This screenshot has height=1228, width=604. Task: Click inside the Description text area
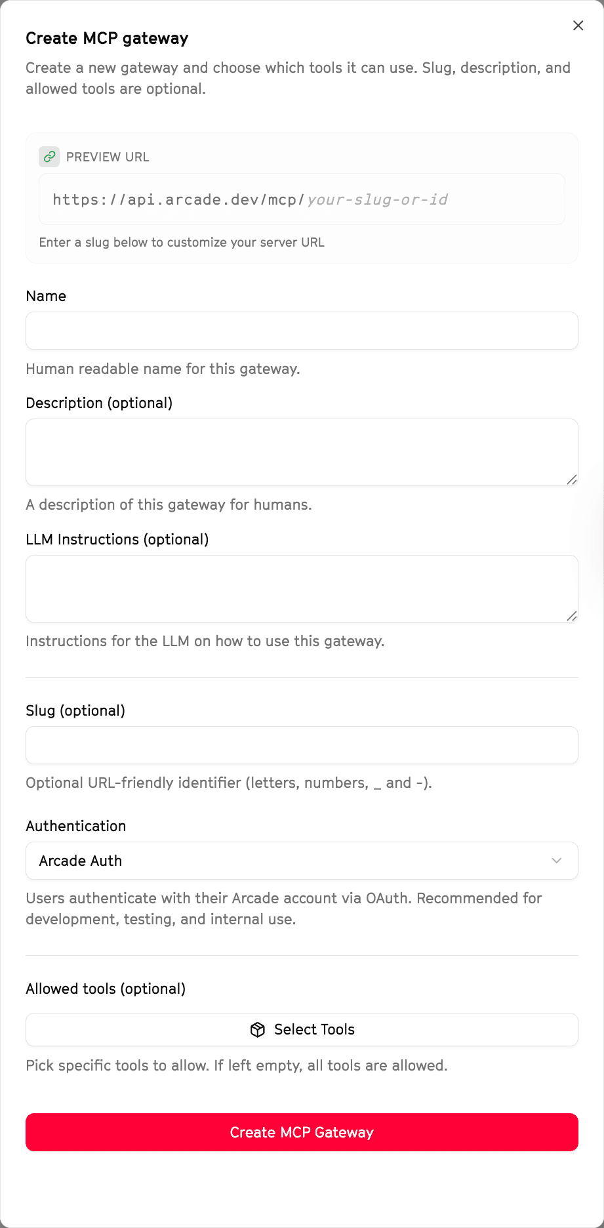point(302,452)
